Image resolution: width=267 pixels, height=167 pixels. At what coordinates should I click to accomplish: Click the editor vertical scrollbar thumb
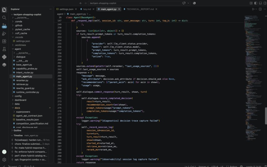pyautogui.click(x=266, y=116)
